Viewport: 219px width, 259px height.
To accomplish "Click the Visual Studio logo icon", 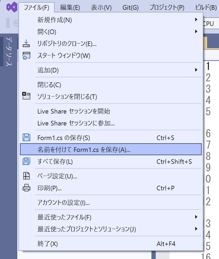I will click(x=12, y=7).
